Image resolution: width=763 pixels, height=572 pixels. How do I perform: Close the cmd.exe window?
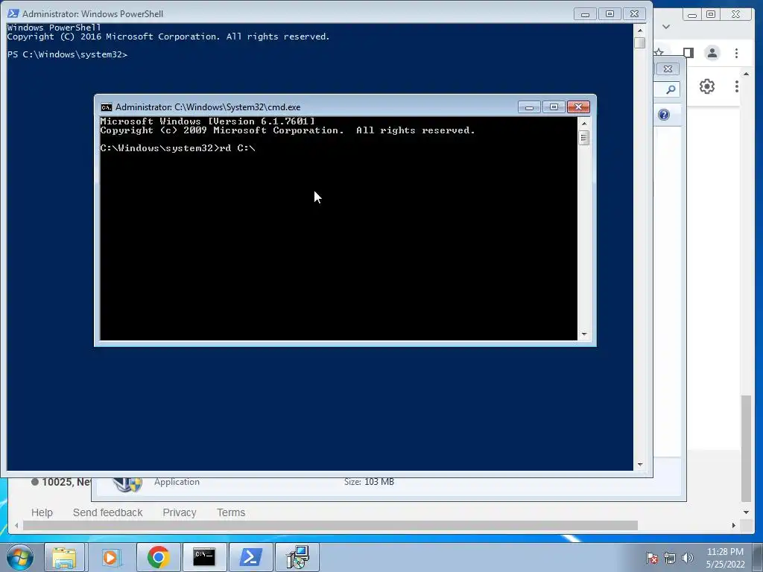point(578,107)
